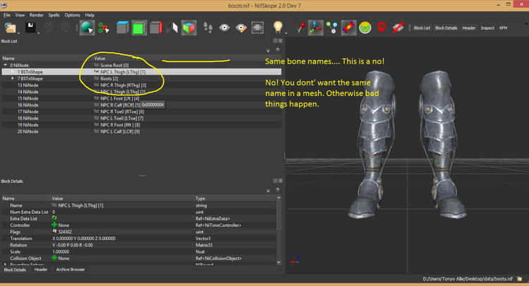Image resolution: width=529 pixels, height=286 pixels.
Task: Expand the 1 BSTriShape row
Action: (x=13, y=71)
